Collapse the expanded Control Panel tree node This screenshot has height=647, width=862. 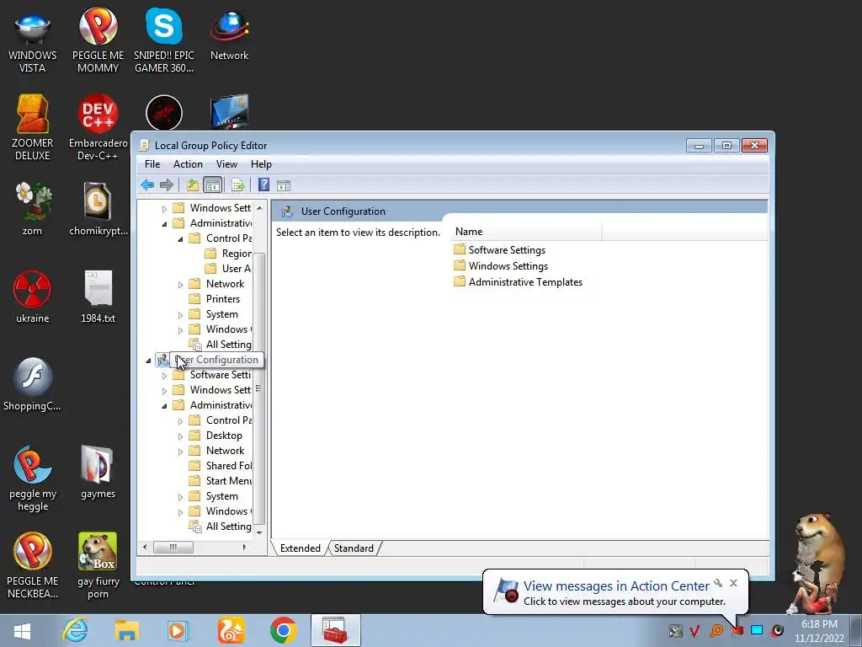(180, 238)
